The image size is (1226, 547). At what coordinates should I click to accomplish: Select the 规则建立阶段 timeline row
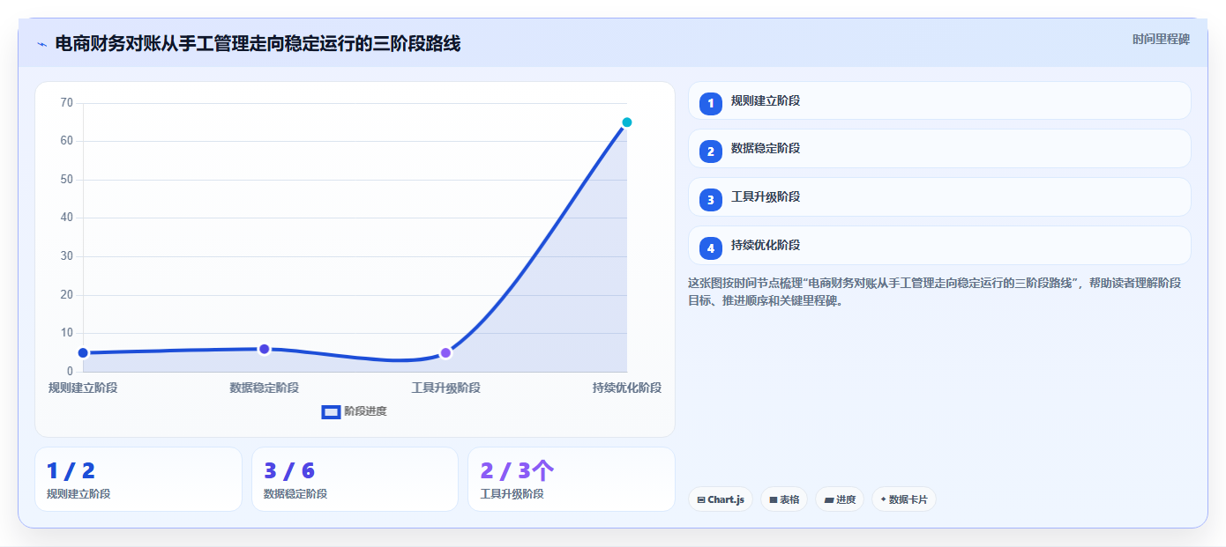pyautogui.click(x=939, y=100)
